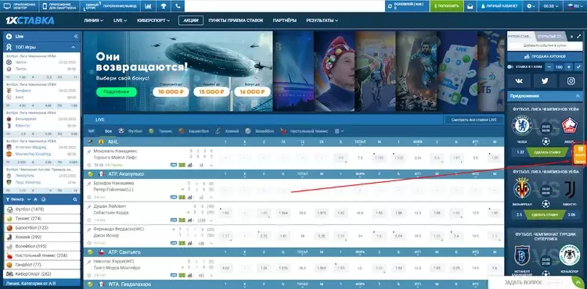Switch to Купон ставок tab
This screenshot has width=587, height=289.
pyautogui.click(x=520, y=36)
